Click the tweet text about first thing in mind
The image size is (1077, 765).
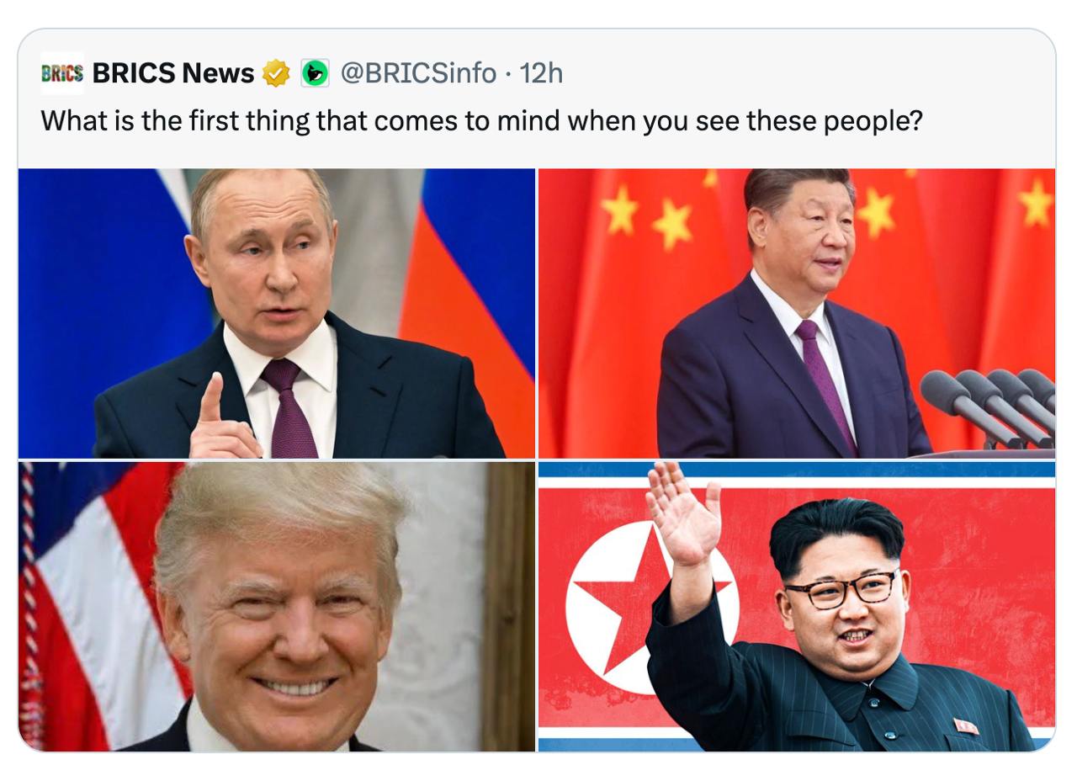(482, 122)
